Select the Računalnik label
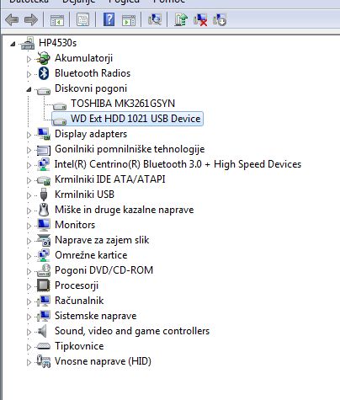The width and height of the screenshot is (340, 400). 79,301
